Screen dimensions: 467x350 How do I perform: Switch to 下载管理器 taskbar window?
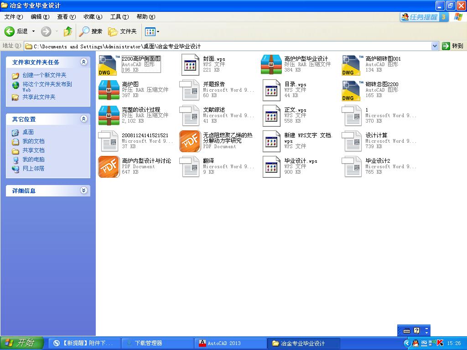[157, 343]
